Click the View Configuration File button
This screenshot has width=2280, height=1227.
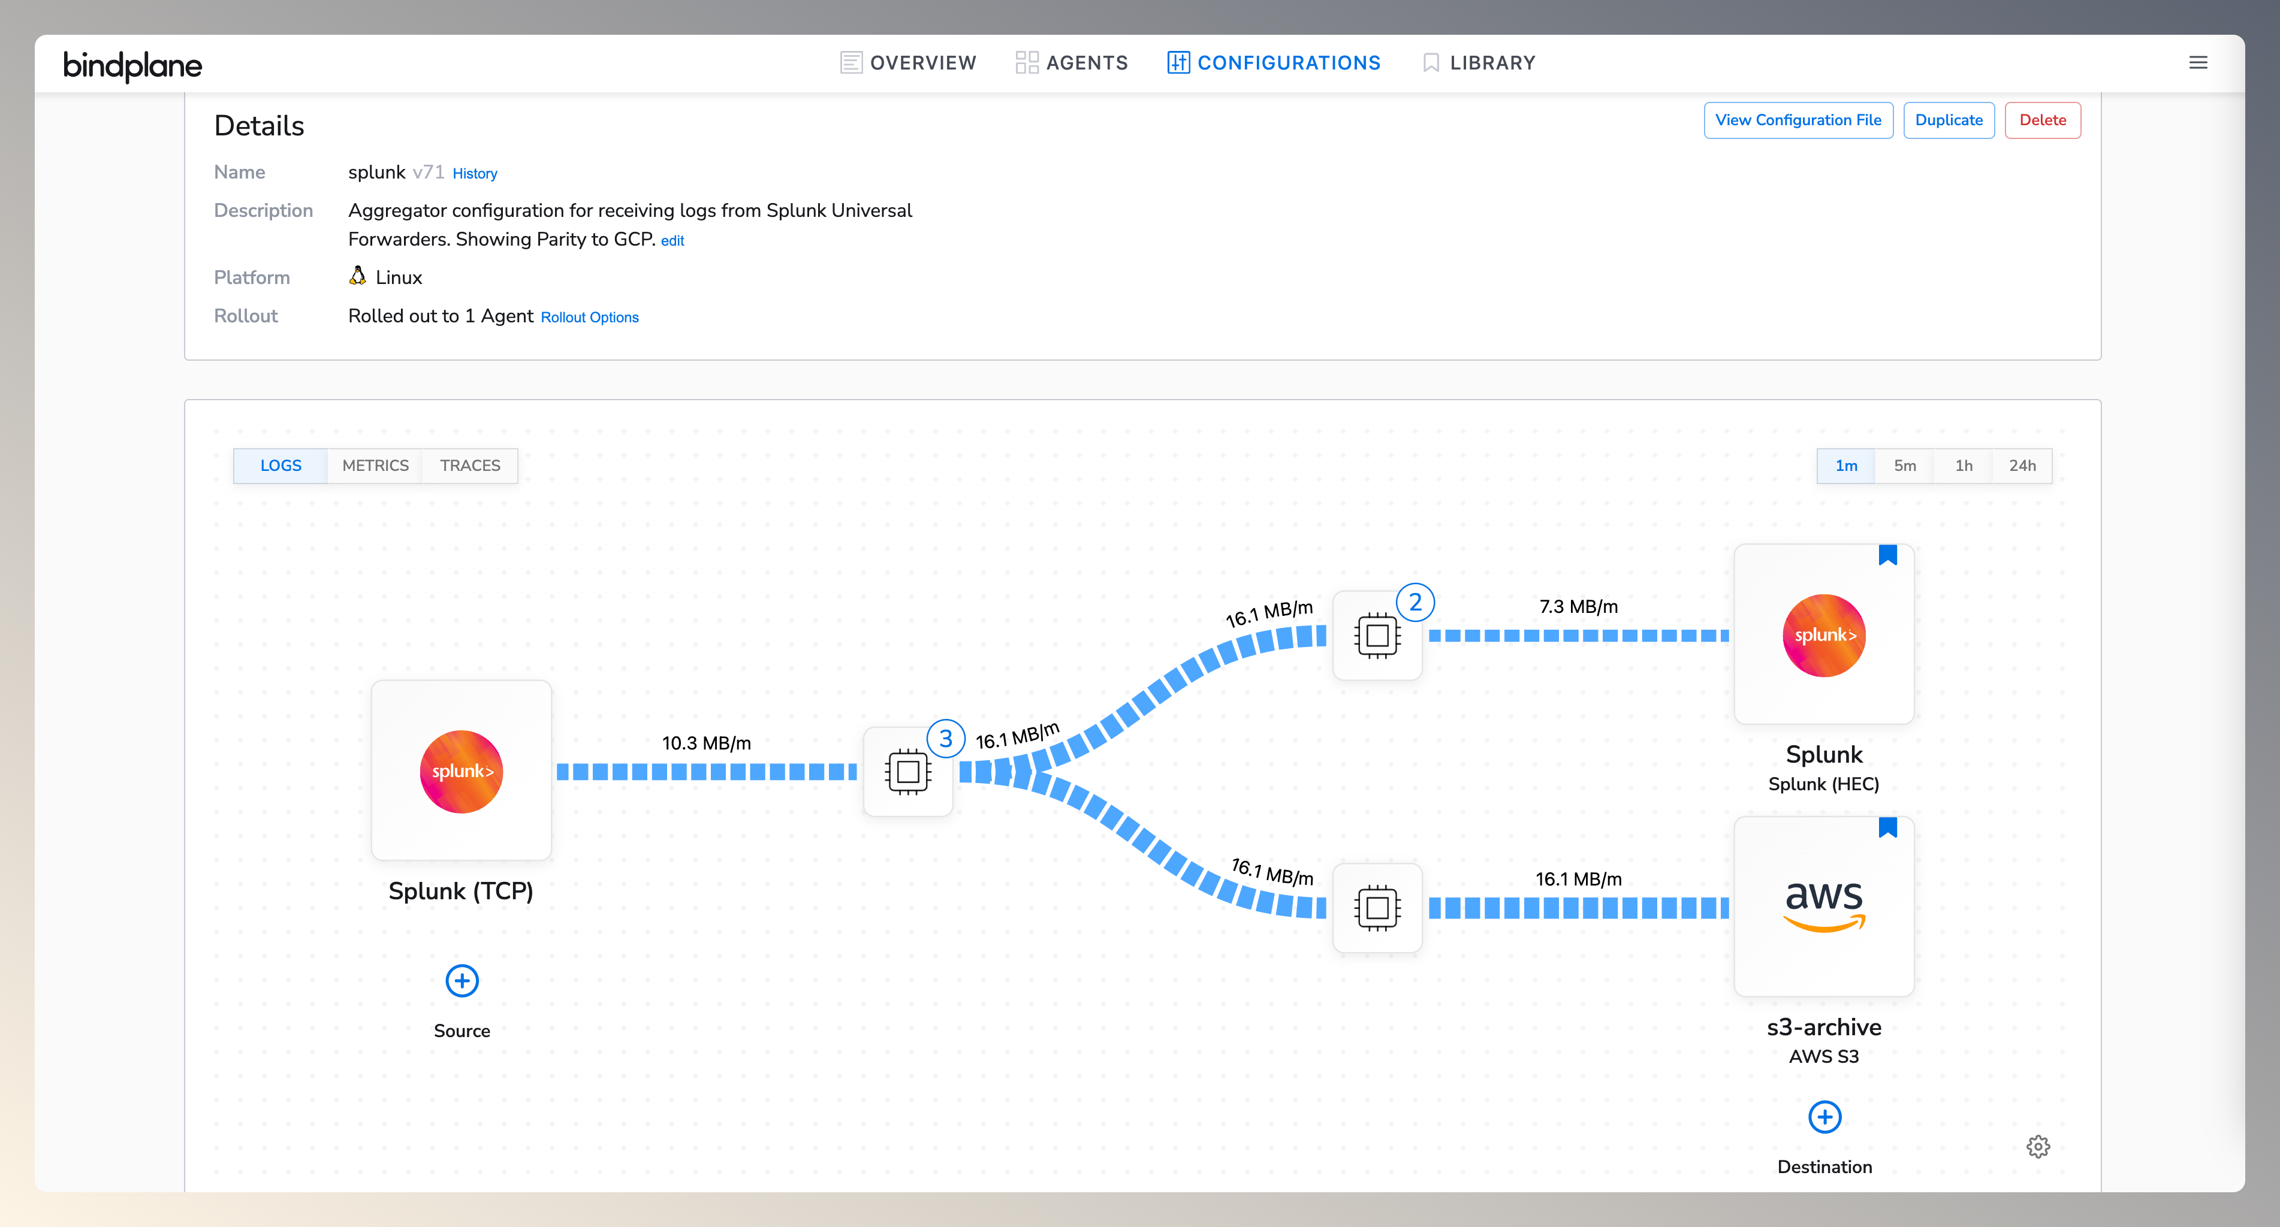tap(1798, 120)
